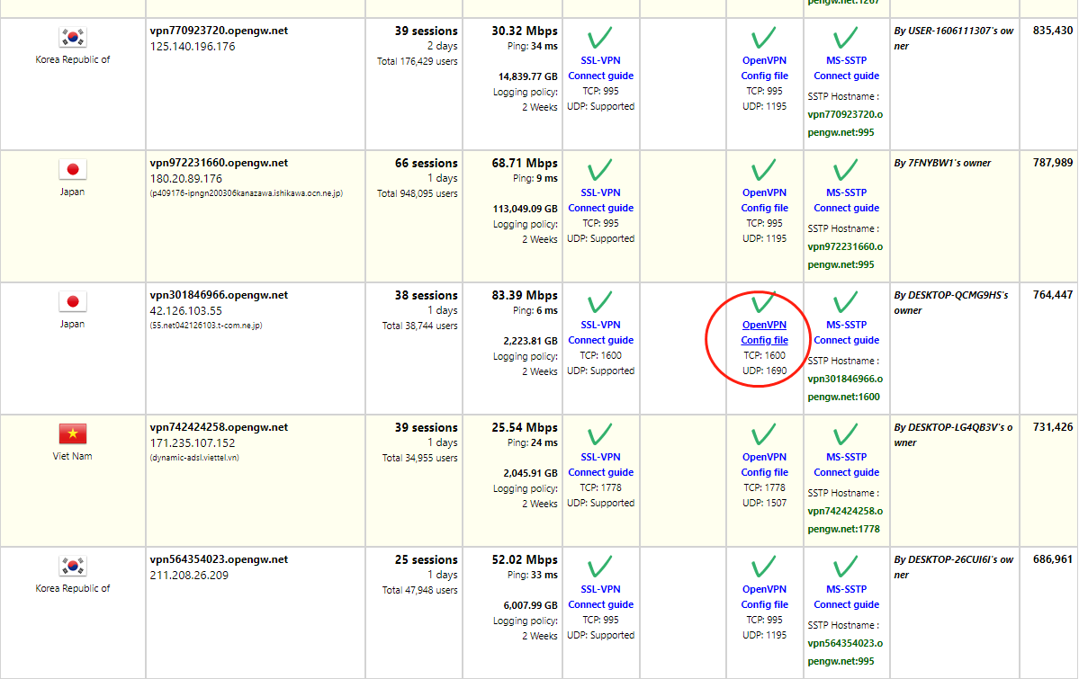Image resolution: width=1079 pixels, height=679 pixels.
Task: Click Japan flag for vpn972231660 server
Action: pos(72,170)
